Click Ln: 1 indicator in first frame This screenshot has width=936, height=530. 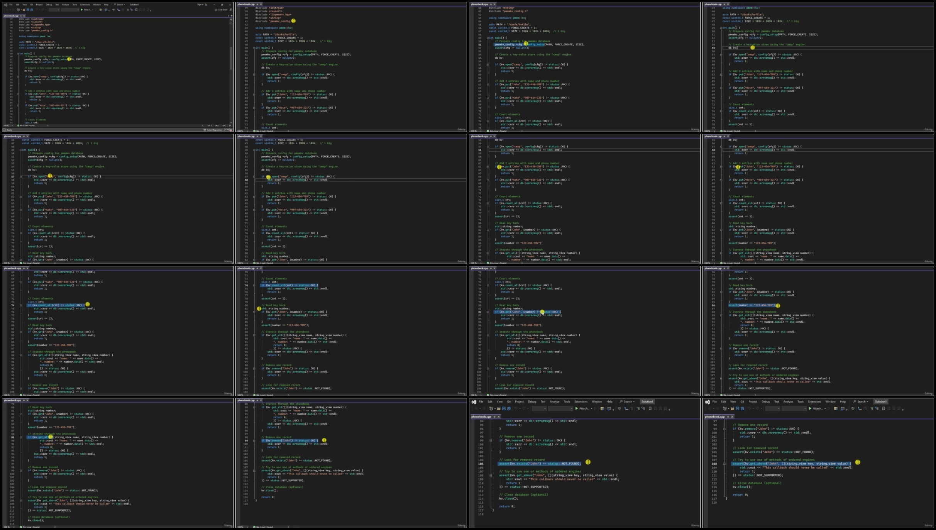click(x=210, y=125)
